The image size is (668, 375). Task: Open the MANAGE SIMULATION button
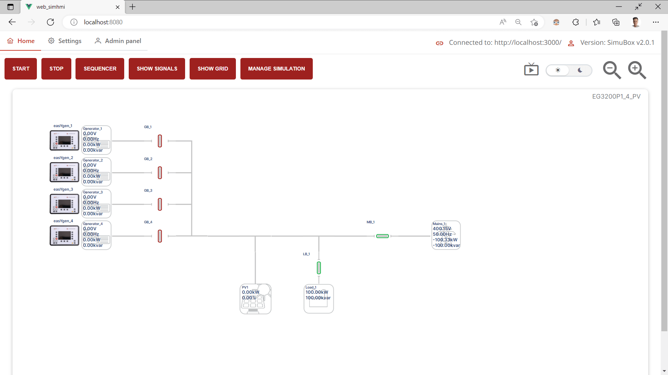[276, 69]
